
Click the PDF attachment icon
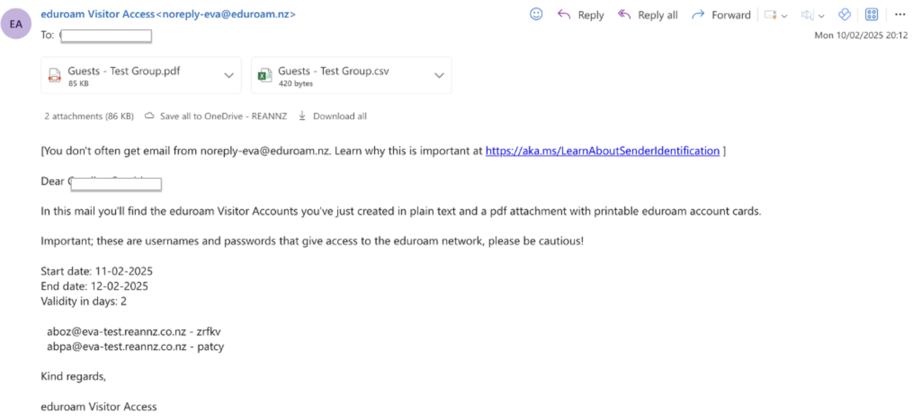point(54,75)
